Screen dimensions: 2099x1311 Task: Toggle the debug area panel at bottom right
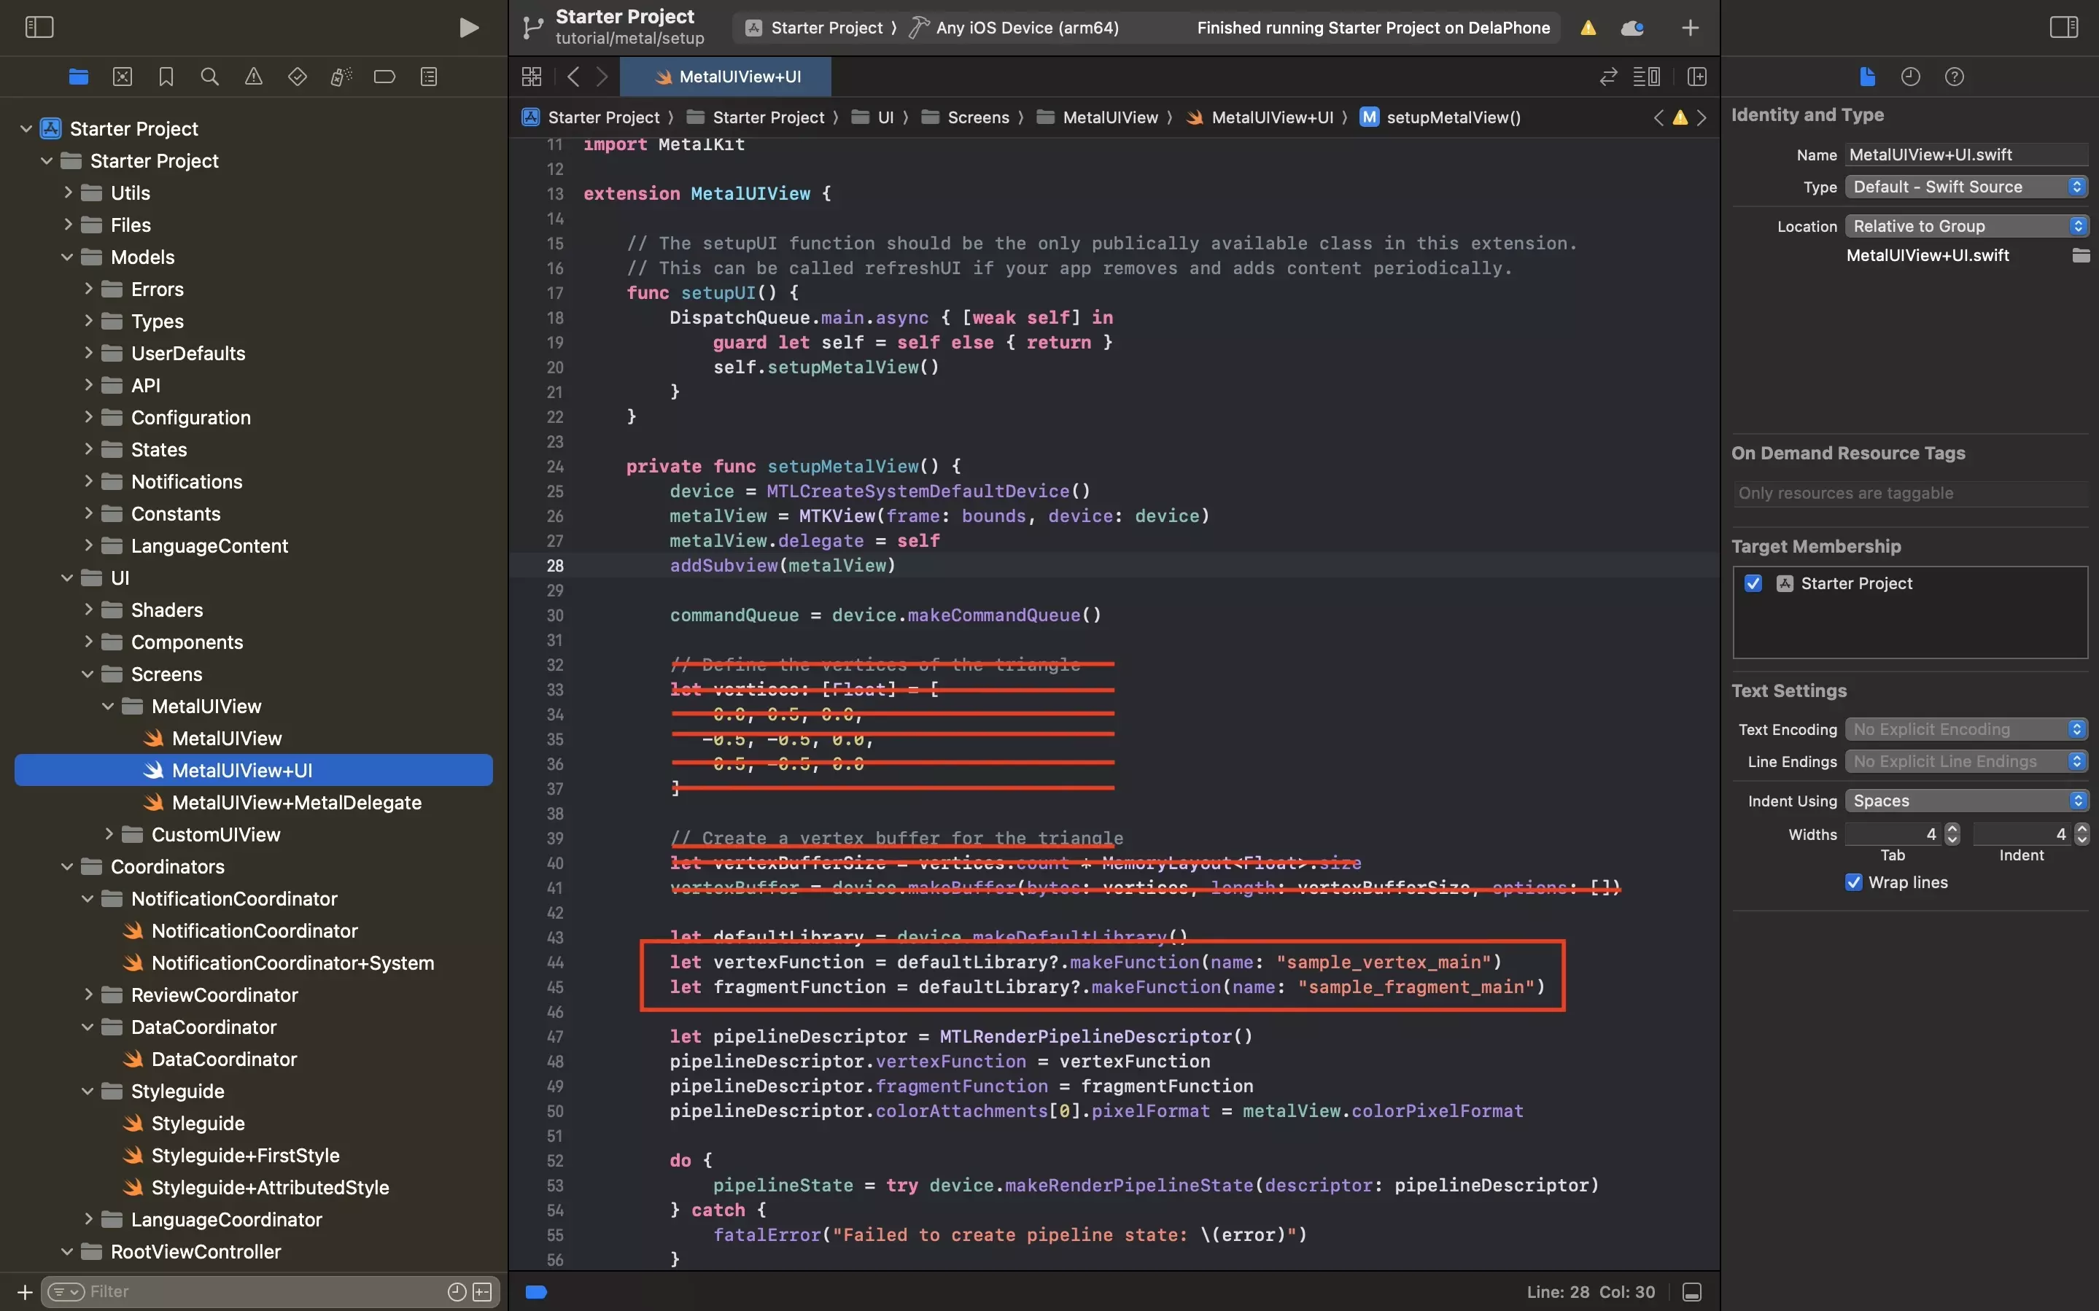click(x=1691, y=1292)
